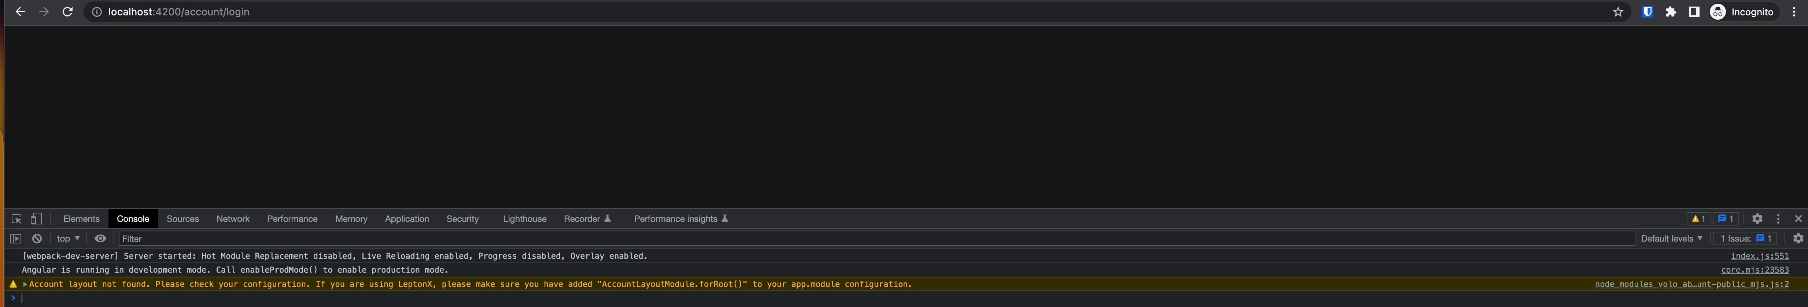The width and height of the screenshot is (1808, 307).
Task: Click the 1 Issue counter button
Action: tap(1745, 238)
